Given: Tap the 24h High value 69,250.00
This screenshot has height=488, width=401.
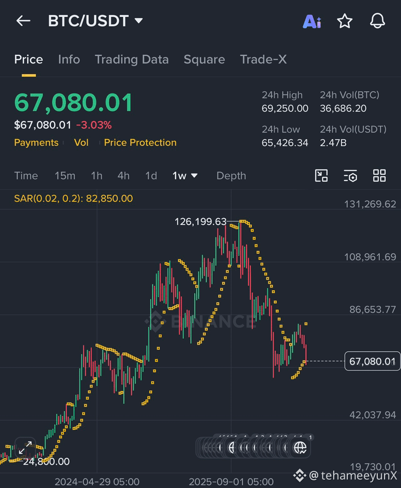Looking at the screenshot, I should pos(285,108).
